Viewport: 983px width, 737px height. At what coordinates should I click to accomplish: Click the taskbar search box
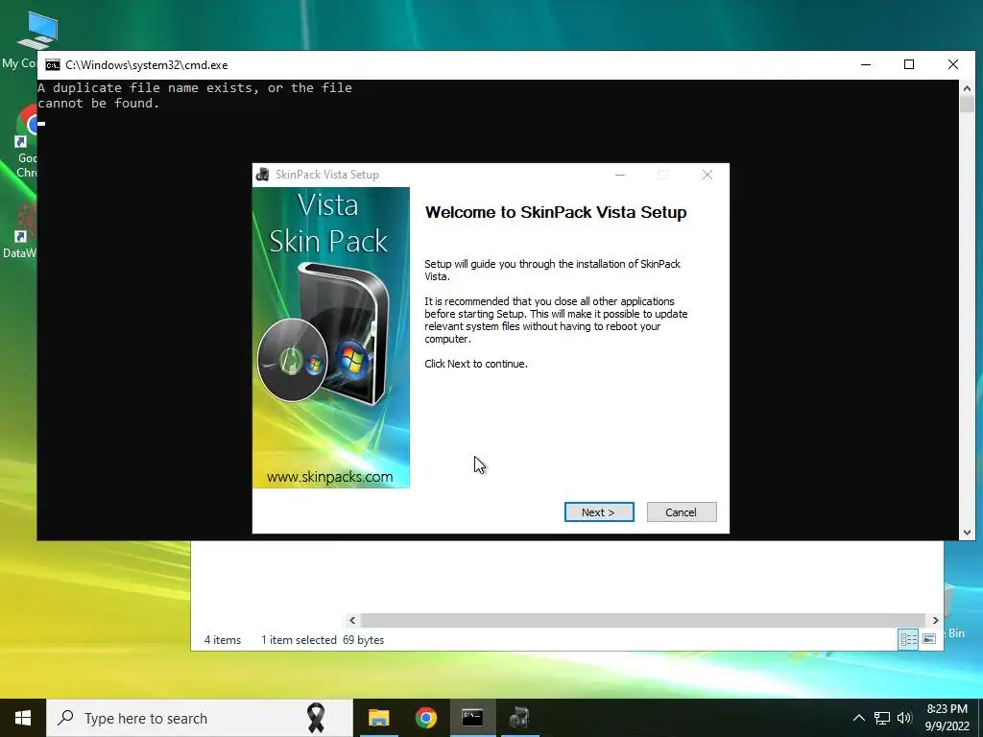pos(200,718)
